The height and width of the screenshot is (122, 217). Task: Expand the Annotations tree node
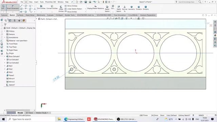[5, 38]
